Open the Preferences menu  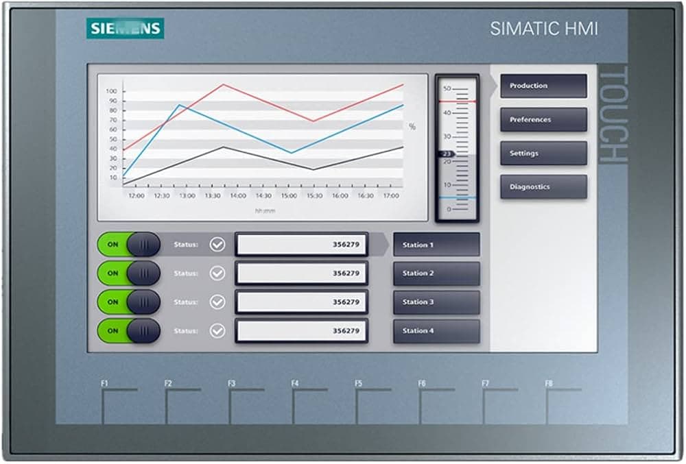pyautogui.click(x=543, y=119)
